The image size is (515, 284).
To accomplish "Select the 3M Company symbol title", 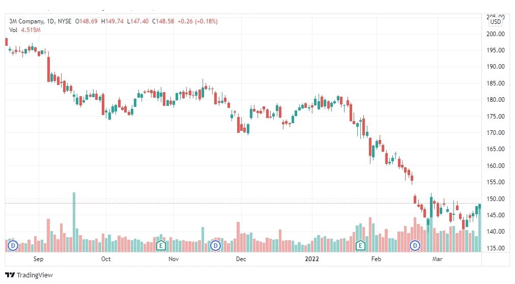I will coord(26,21).
